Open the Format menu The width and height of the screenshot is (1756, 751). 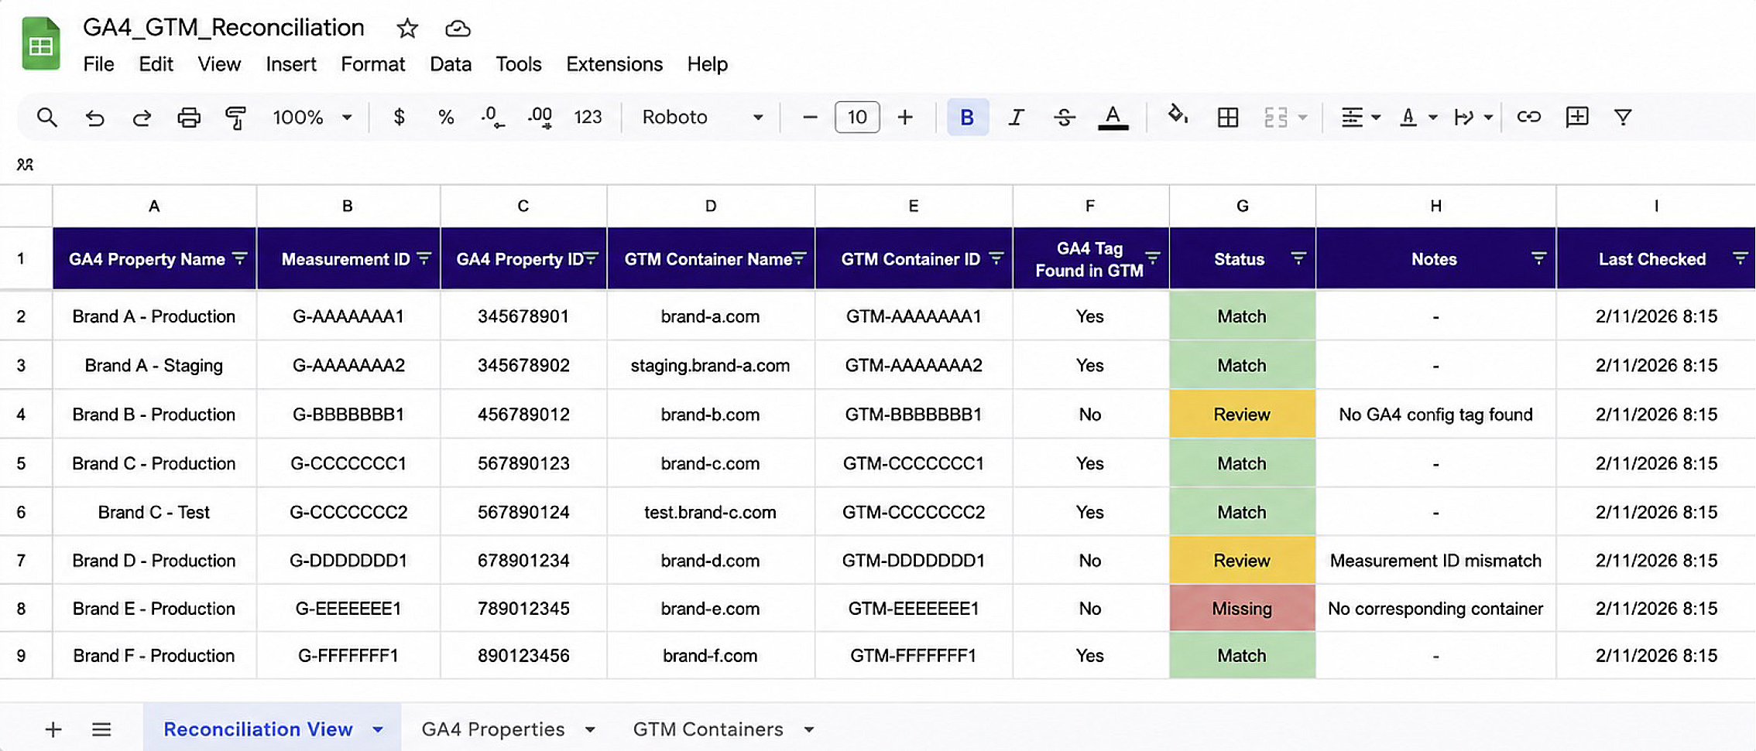coord(373,64)
